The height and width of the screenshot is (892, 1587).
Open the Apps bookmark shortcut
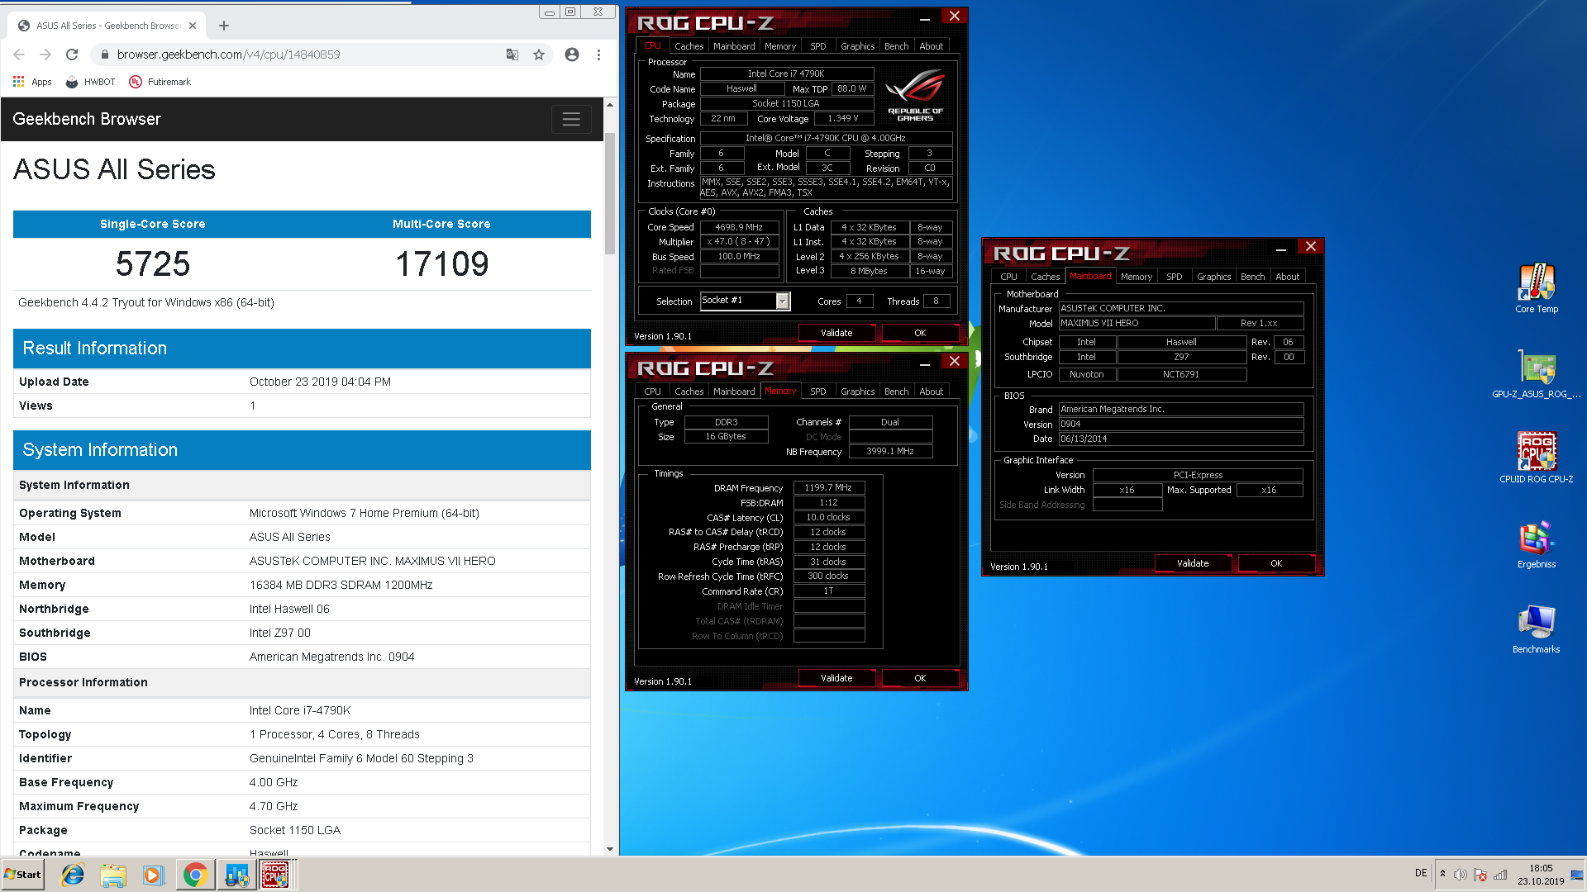32,82
